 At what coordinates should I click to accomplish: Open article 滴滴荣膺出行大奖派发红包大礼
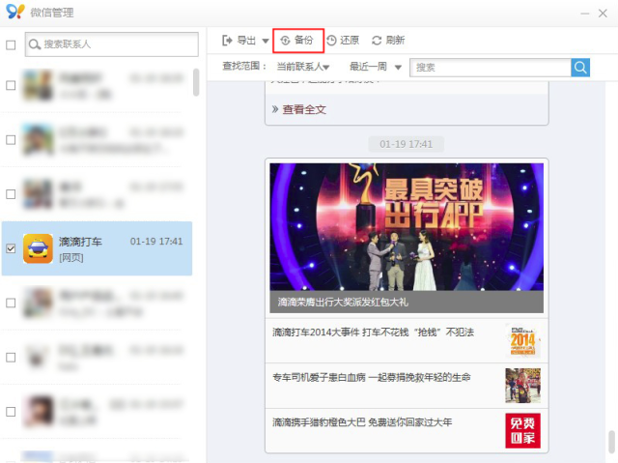[x=343, y=303]
